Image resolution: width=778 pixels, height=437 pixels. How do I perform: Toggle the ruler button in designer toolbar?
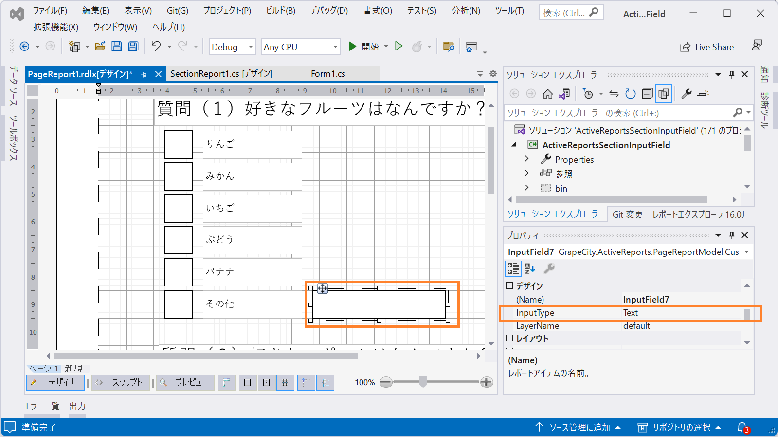[x=227, y=383]
